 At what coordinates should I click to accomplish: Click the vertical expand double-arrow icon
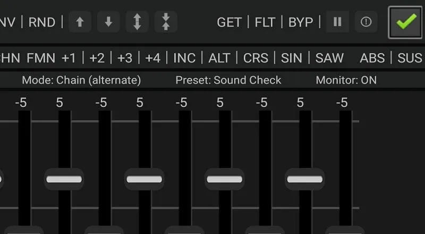(x=137, y=22)
